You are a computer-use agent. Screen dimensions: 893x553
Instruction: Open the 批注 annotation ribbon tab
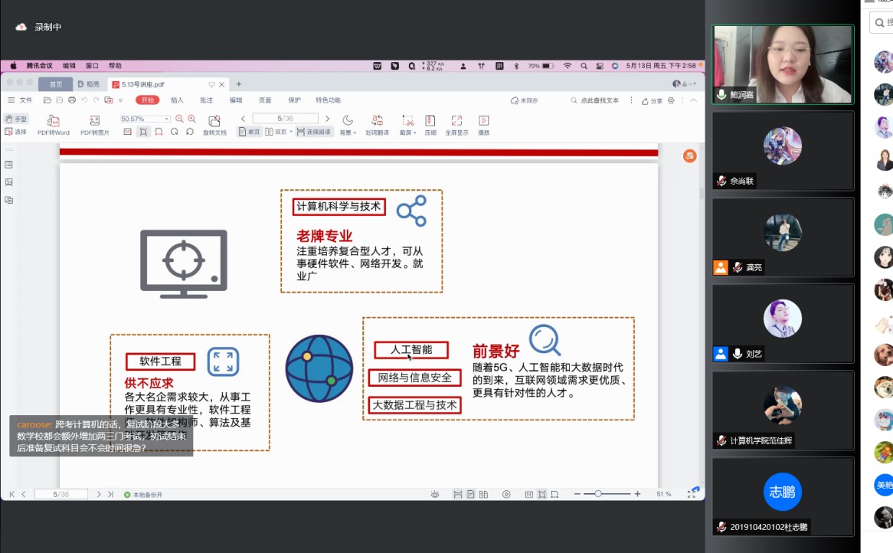tap(207, 100)
